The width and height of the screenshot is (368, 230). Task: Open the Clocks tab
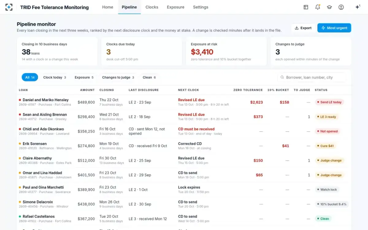[x=152, y=7]
